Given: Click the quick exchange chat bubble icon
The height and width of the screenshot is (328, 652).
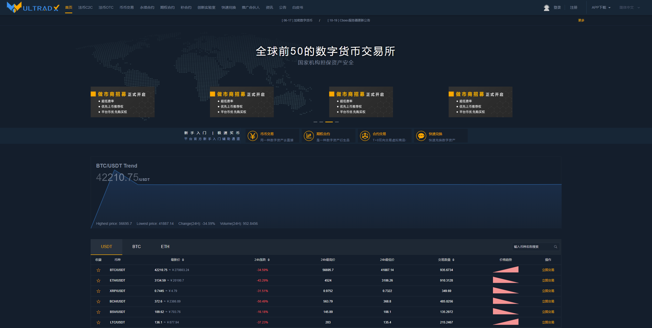Looking at the screenshot, I should click(x=421, y=136).
